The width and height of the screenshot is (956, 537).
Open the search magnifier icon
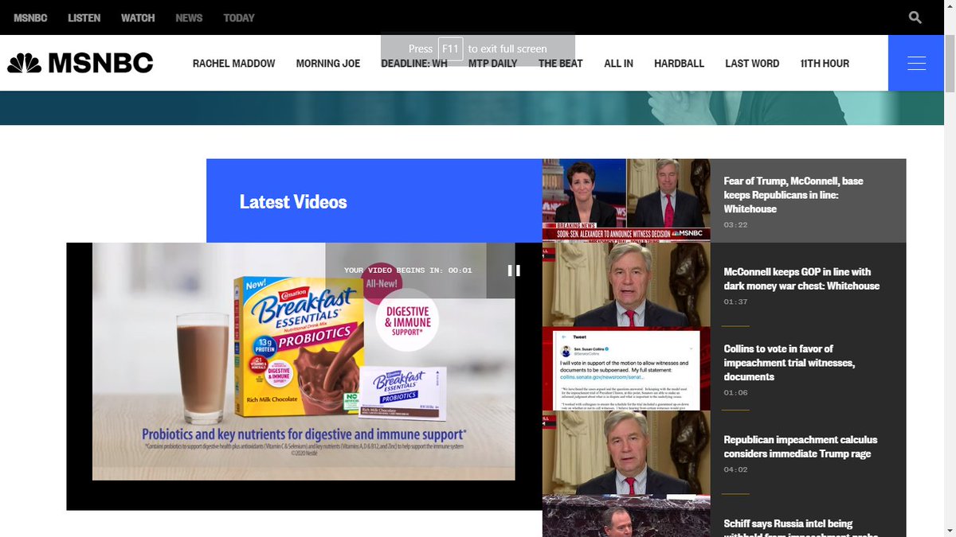point(915,18)
